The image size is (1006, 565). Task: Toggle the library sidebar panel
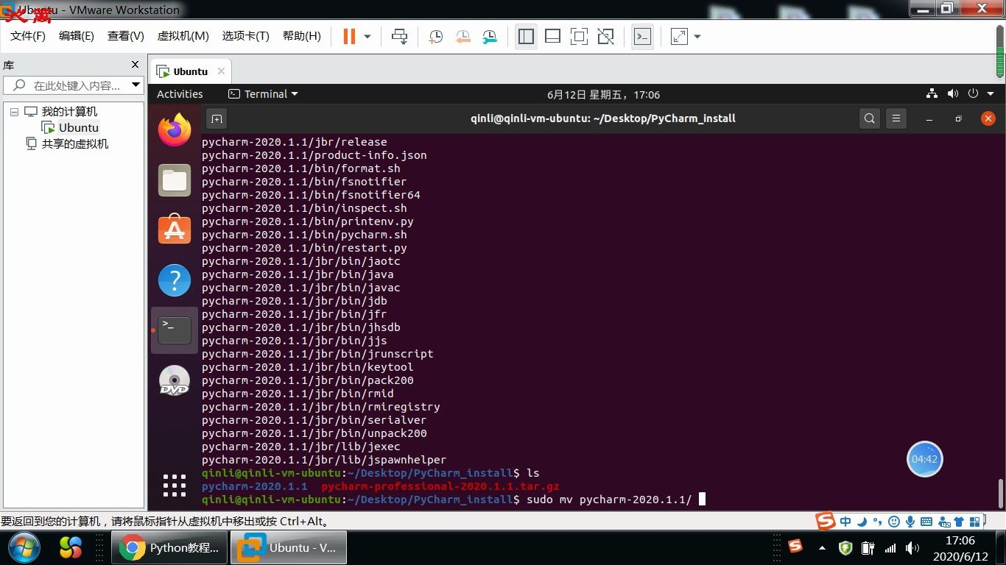pyautogui.click(x=526, y=35)
